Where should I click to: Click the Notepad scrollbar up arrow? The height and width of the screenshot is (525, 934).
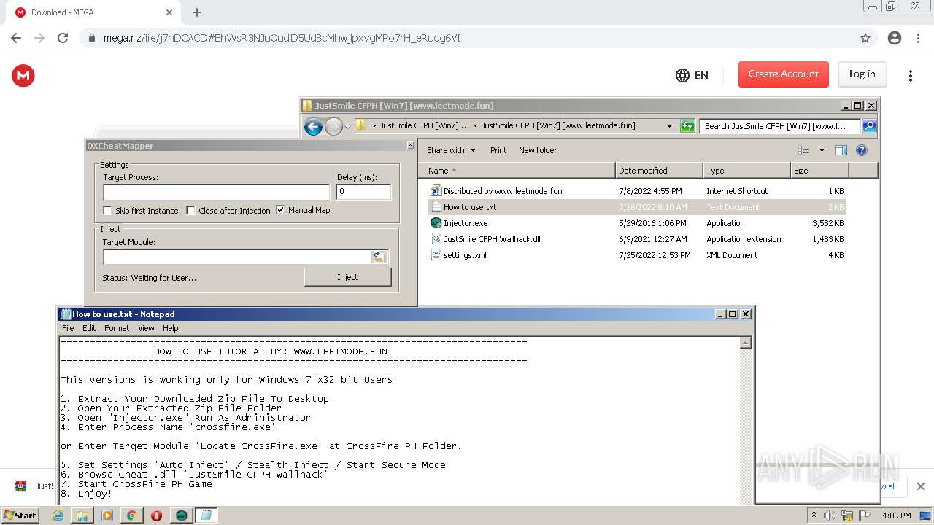[746, 343]
